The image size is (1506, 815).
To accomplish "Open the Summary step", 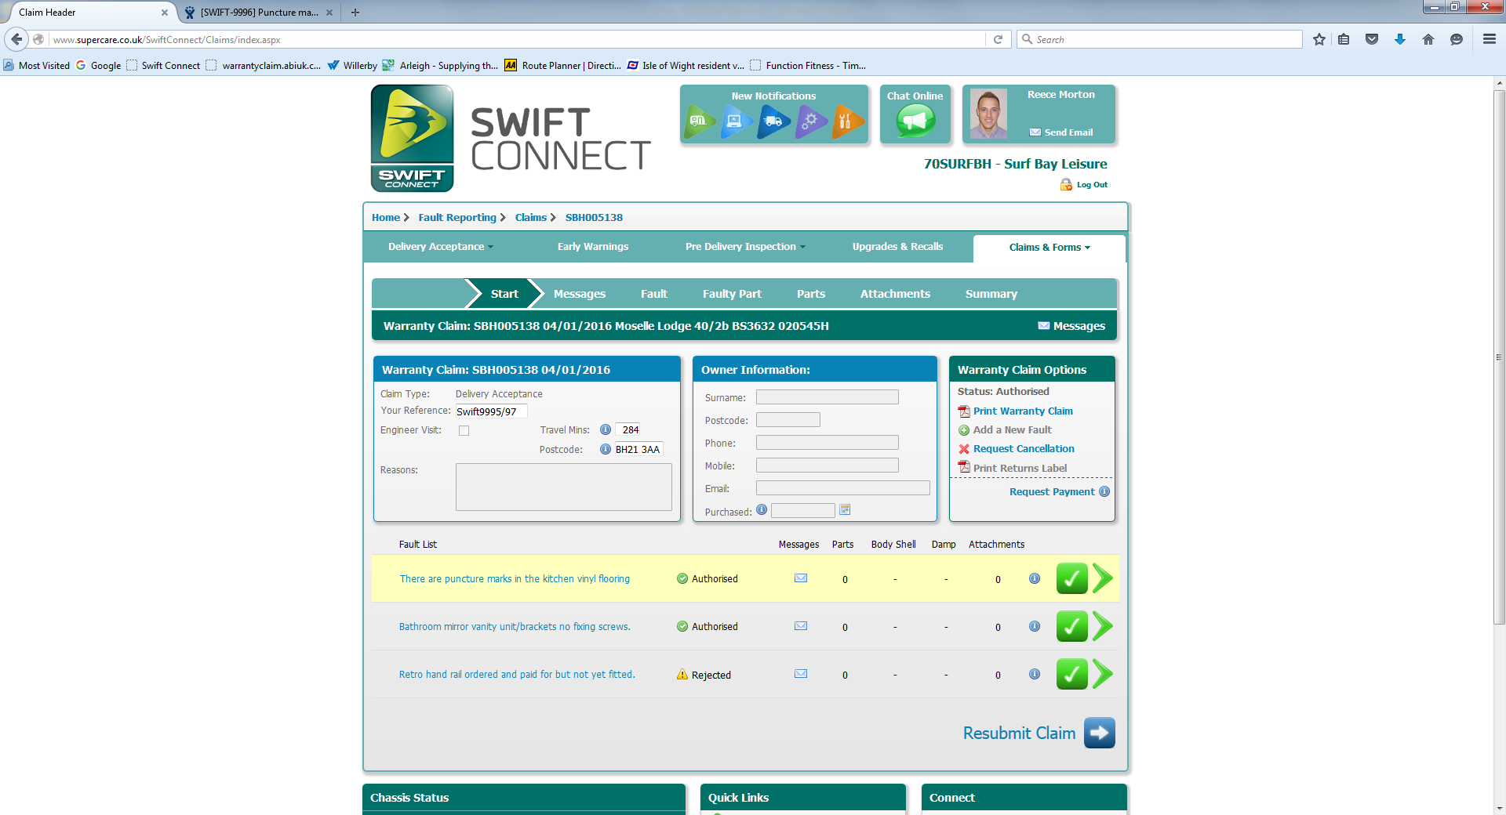I will pyautogui.click(x=991, y=294).
